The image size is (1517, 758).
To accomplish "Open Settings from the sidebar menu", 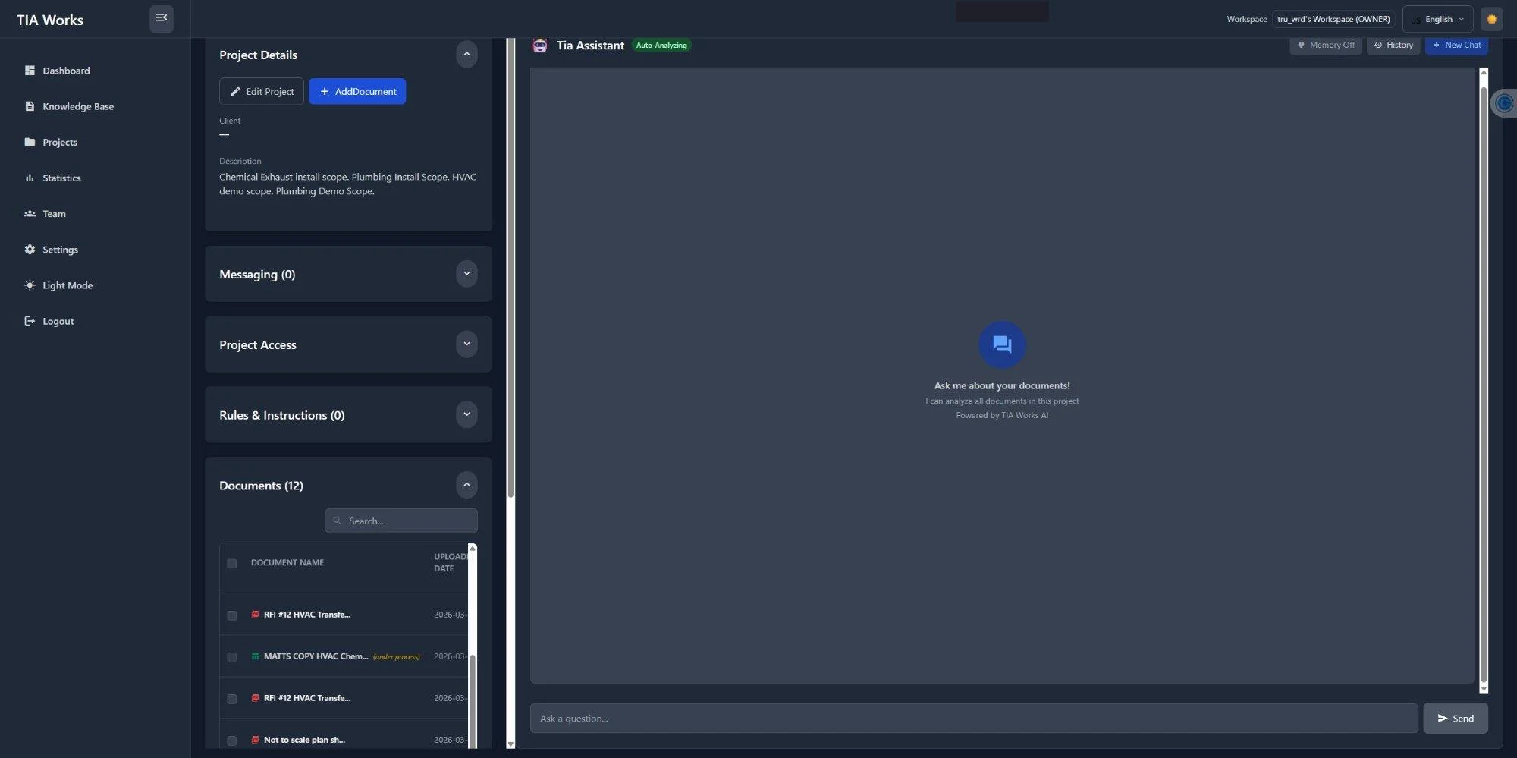I will [x=59, y=250].
